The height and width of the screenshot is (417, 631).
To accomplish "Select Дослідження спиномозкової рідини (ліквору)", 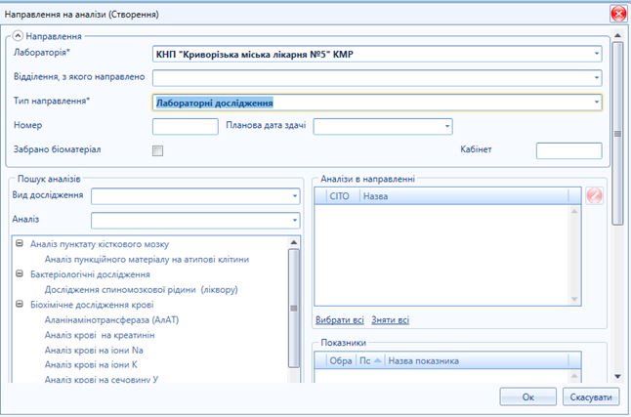I will pos(141,289).
